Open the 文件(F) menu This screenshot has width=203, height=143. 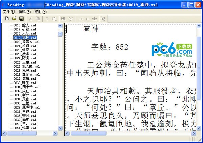(9, 12)
